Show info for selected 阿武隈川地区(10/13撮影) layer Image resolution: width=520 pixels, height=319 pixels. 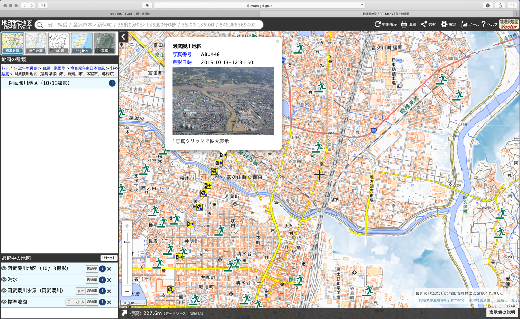(102, 269)
